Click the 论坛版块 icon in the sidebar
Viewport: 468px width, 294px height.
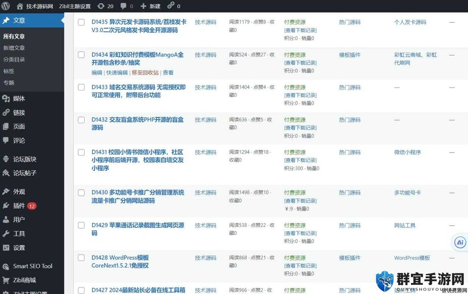click(x=6, y=159)
